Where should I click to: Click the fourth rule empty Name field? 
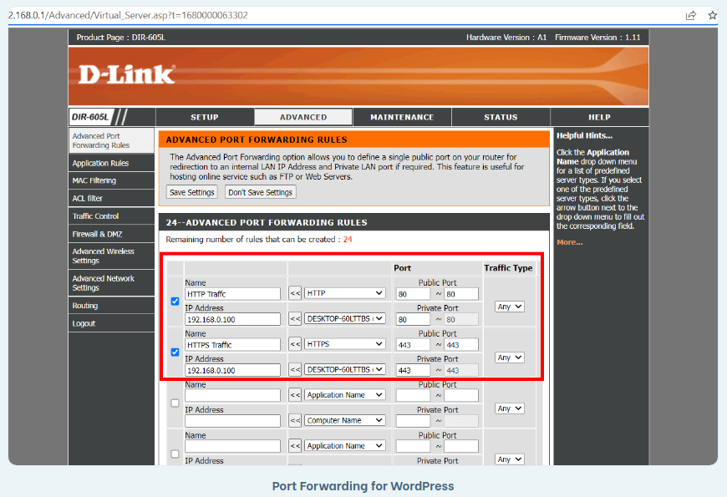pyautogui.click(x=233, y=446)
